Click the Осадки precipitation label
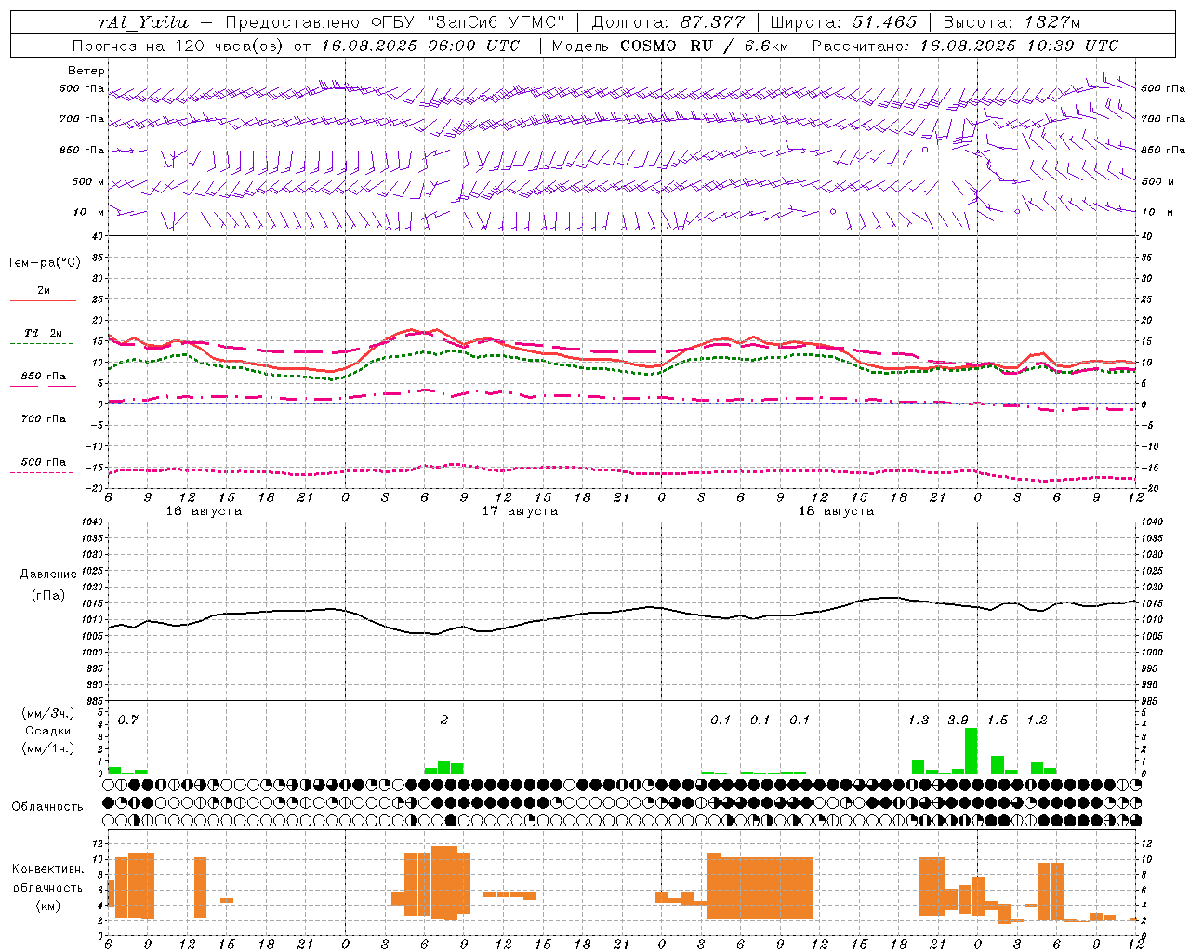The height and width of the screenshot is (952, 1190). click(x=47, y=731)
